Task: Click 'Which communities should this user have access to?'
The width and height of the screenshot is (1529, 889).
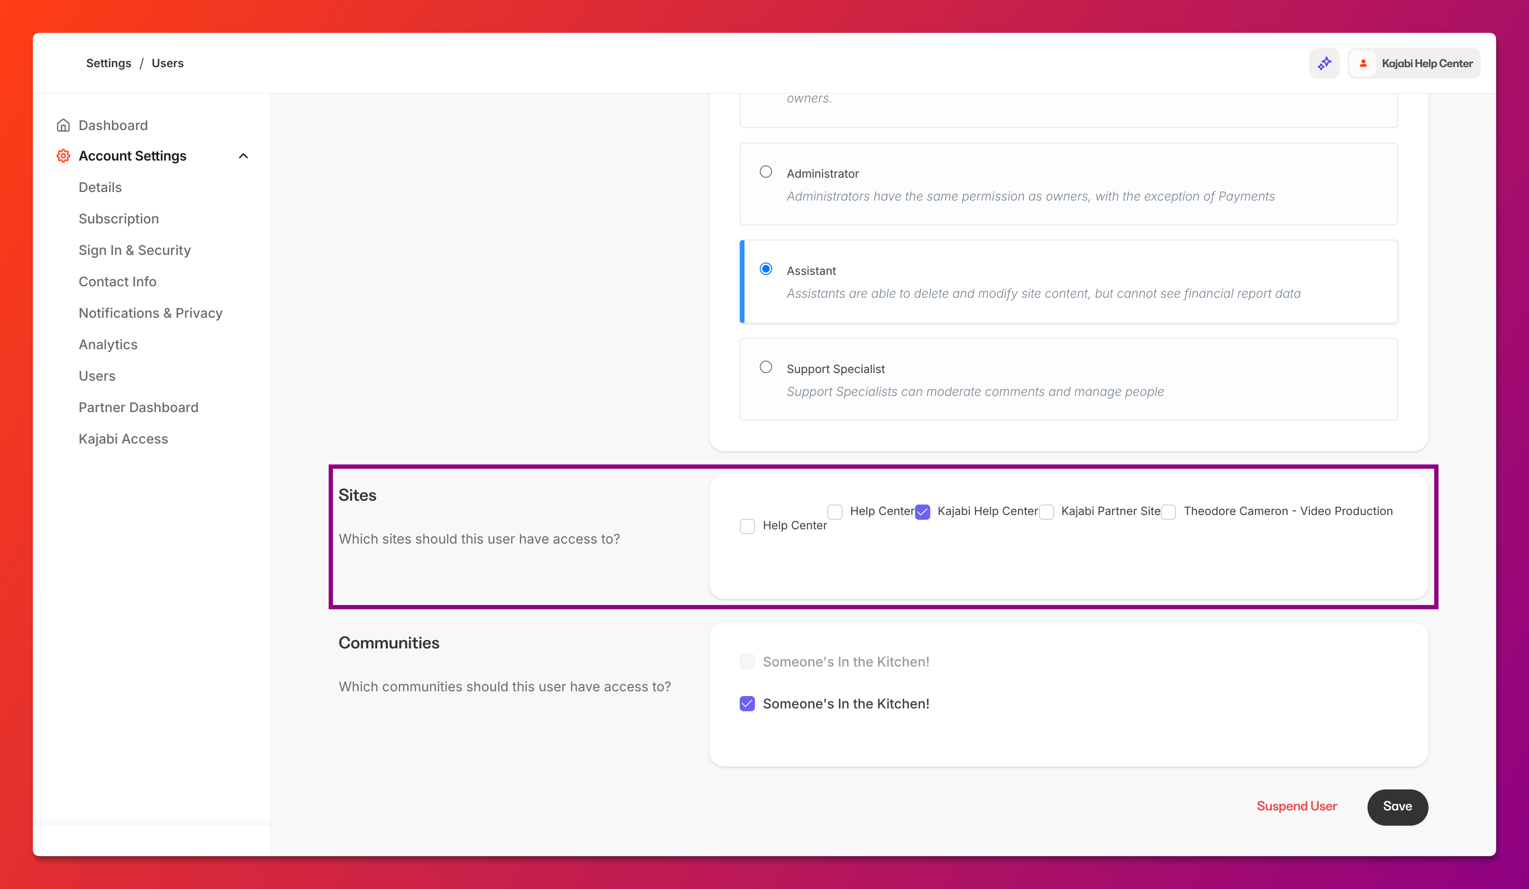Action: point(505,687)
